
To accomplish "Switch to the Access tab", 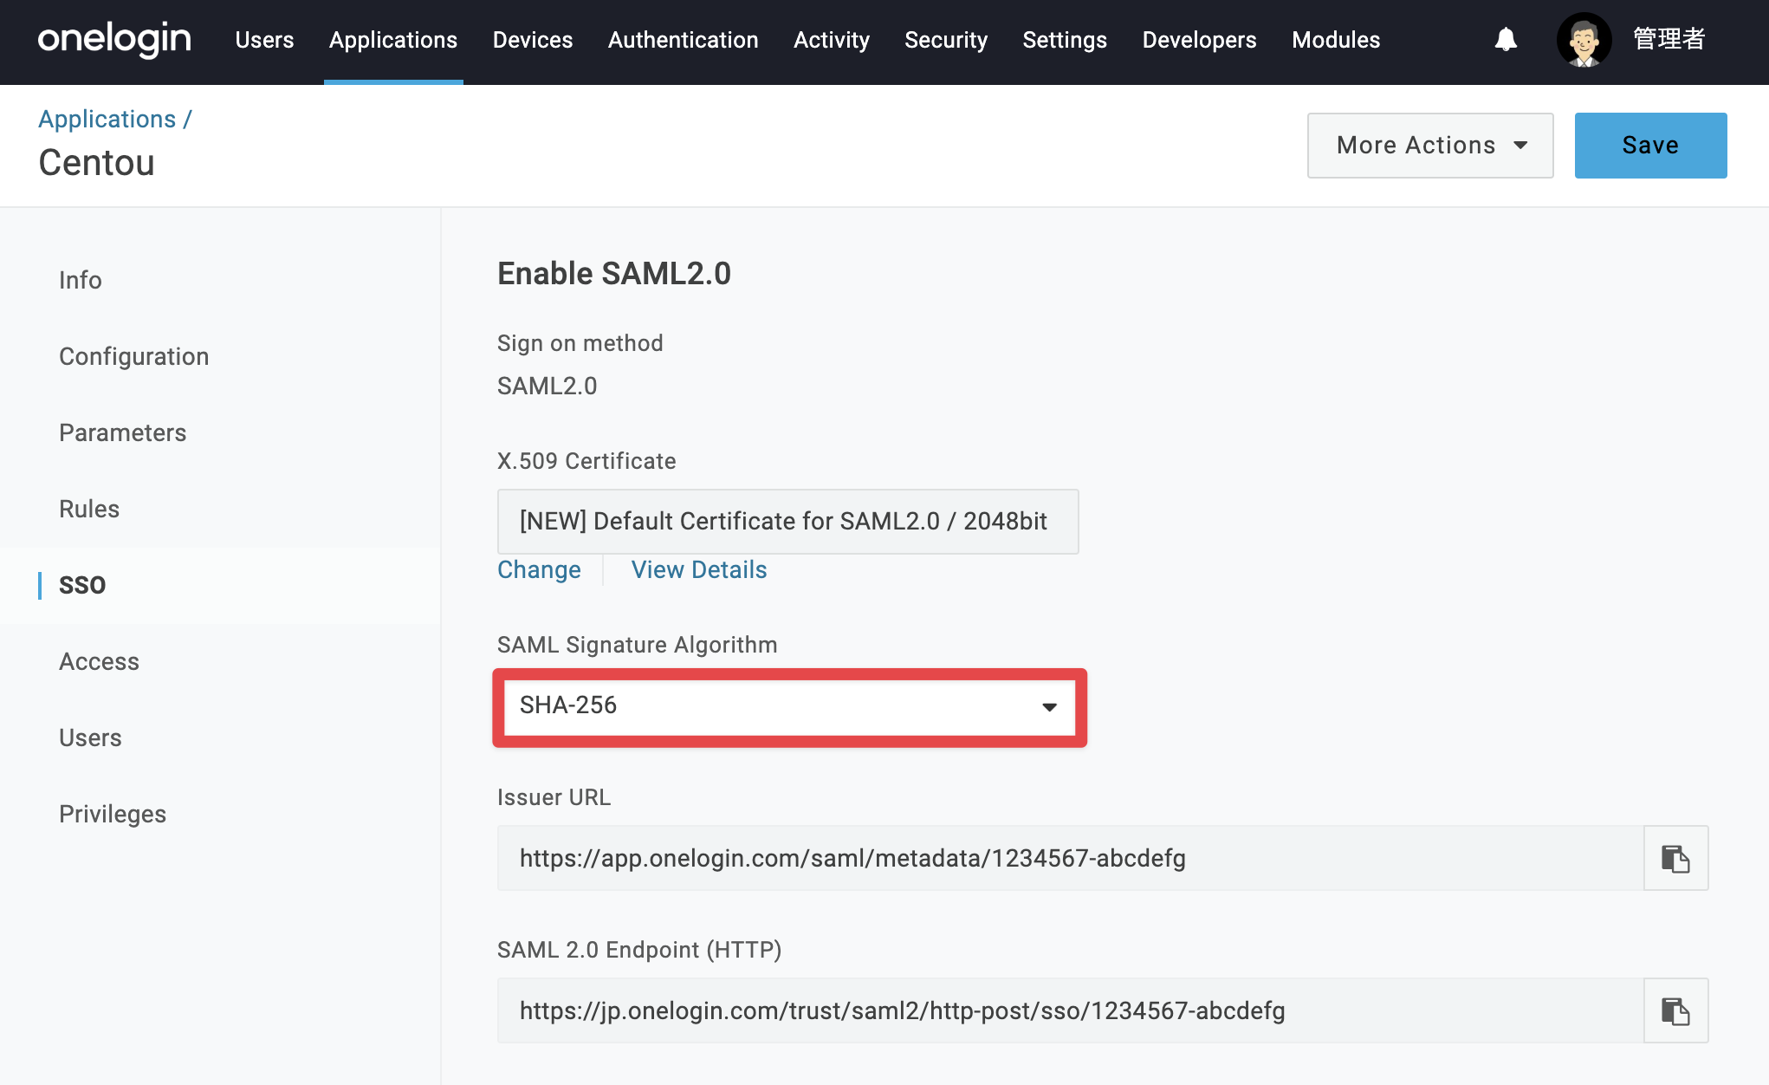I will [100, 661].
